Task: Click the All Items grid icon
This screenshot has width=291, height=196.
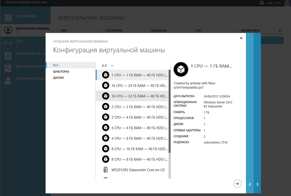Action: pyautogui.click(x=8, y=18)
